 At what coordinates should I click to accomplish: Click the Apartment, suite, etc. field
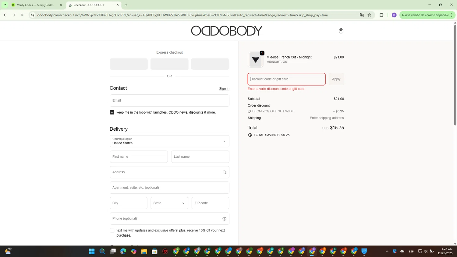[x=169, y=188]
